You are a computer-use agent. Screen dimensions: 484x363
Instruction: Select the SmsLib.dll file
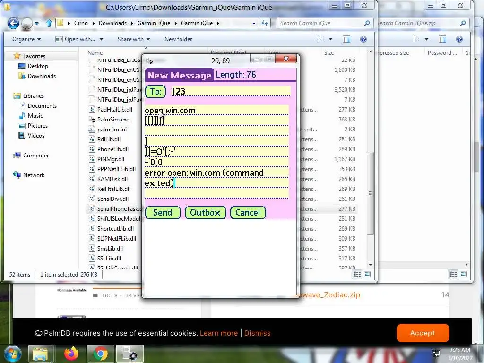tap(110, 249)
